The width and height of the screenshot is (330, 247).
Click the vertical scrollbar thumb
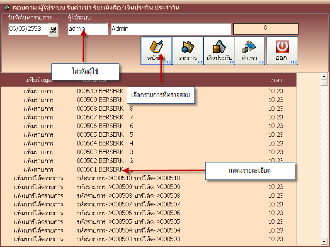[x=324, y=83]
